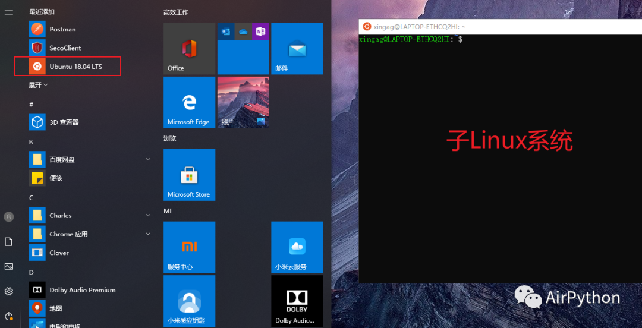The height and width of the screenshot is (328, 642).
Task: Open 便笺 sticky notes app
Action: [91, 178]
